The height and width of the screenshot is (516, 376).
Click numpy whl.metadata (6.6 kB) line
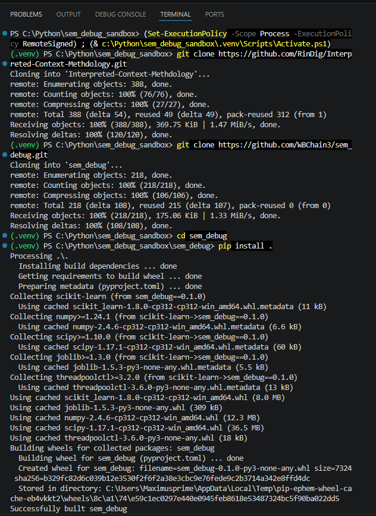point(159,327)
